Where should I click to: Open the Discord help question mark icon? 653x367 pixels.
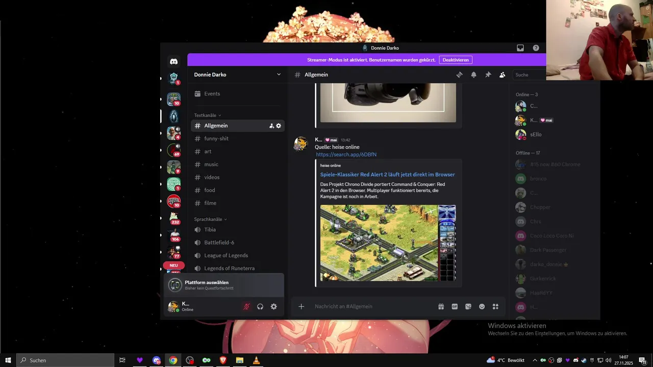point(536,48)
